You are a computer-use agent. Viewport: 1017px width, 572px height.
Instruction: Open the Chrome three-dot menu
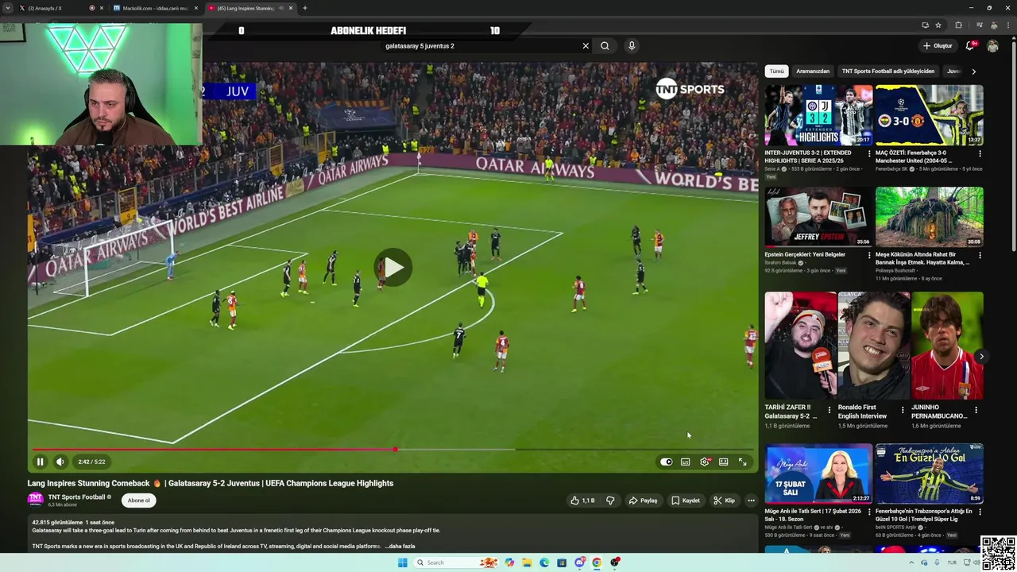coord(1007,25)
